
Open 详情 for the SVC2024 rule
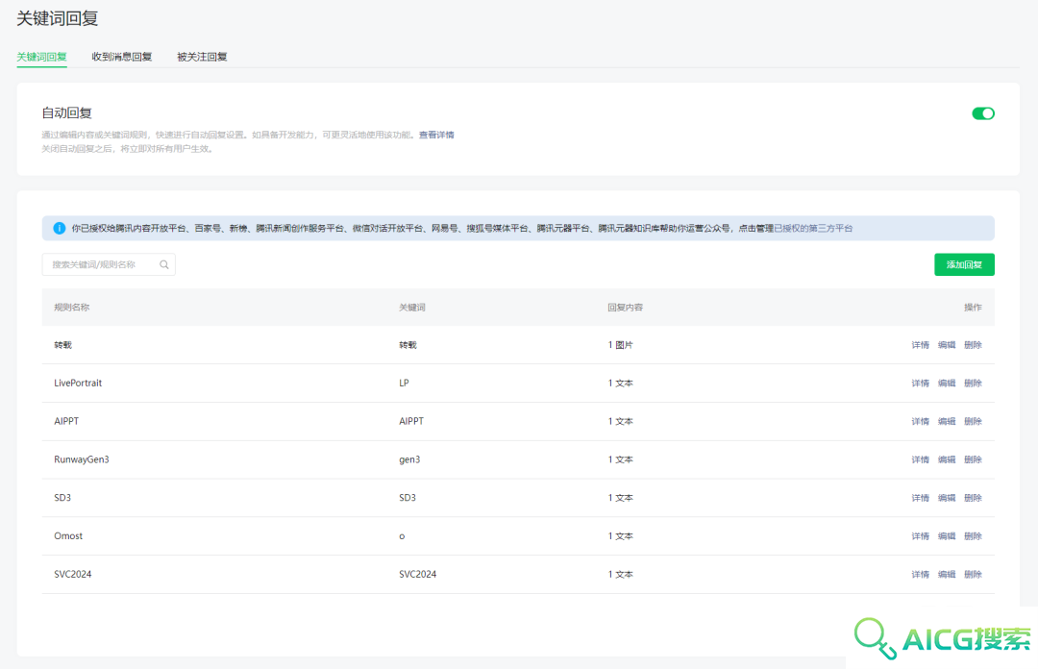pyautogui.click(x=920, y=574)
